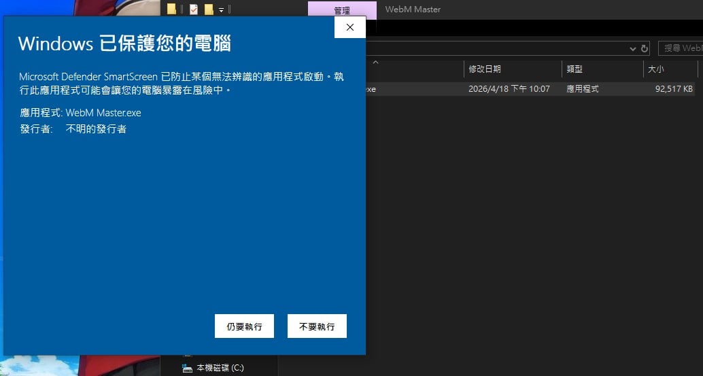Expand the address bar history dropdown

click(x=632, y=48)
